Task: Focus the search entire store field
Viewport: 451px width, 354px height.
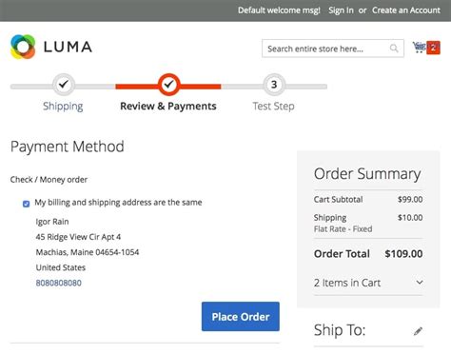Action: click(x=333, y=49)
